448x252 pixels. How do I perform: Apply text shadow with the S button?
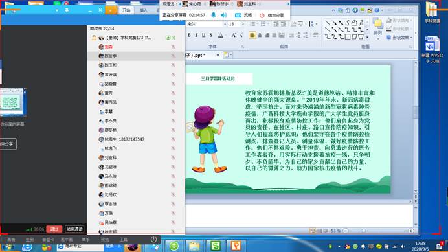211,35
